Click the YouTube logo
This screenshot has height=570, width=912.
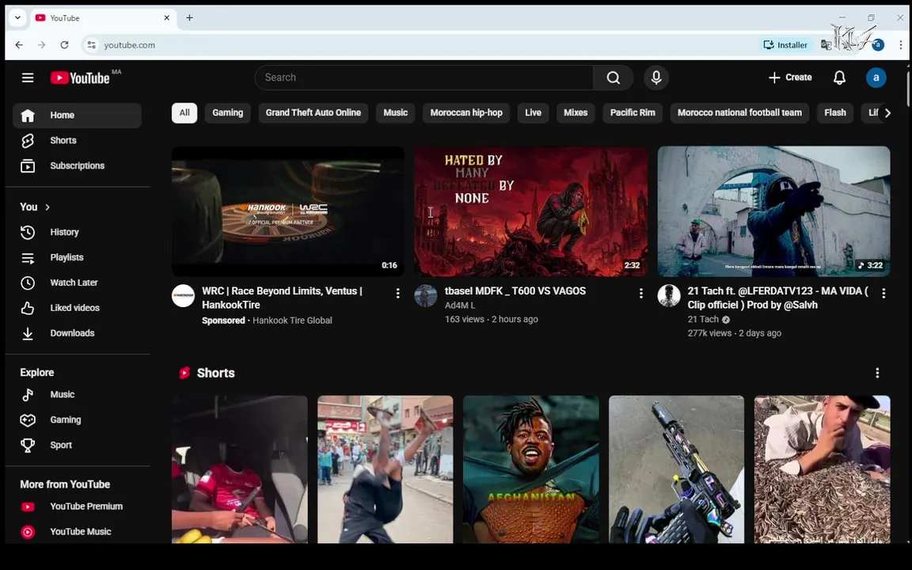[x=80, y=78]
